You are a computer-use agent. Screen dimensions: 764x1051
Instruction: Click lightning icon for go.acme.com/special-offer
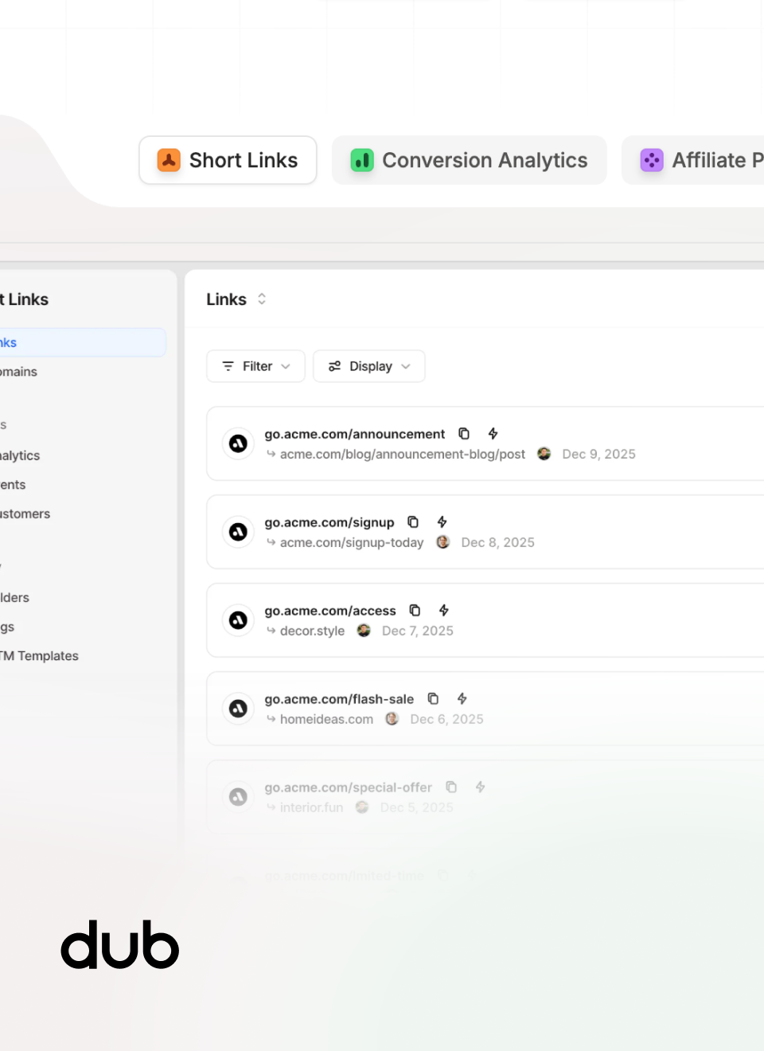[480, 787]
